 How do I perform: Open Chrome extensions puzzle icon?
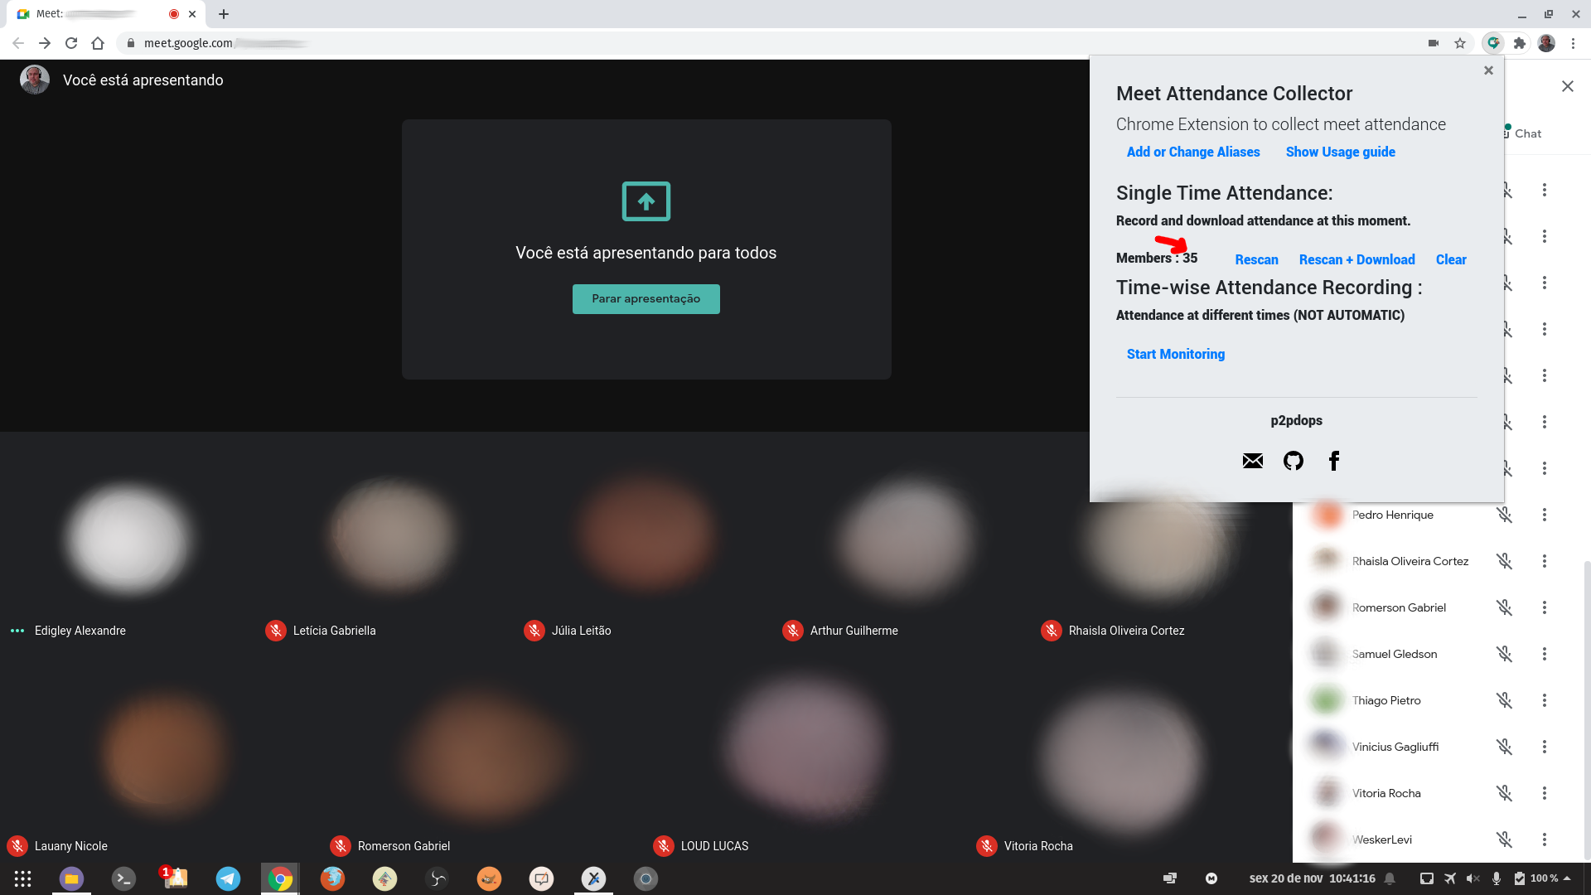click(x=1519, y=43)
